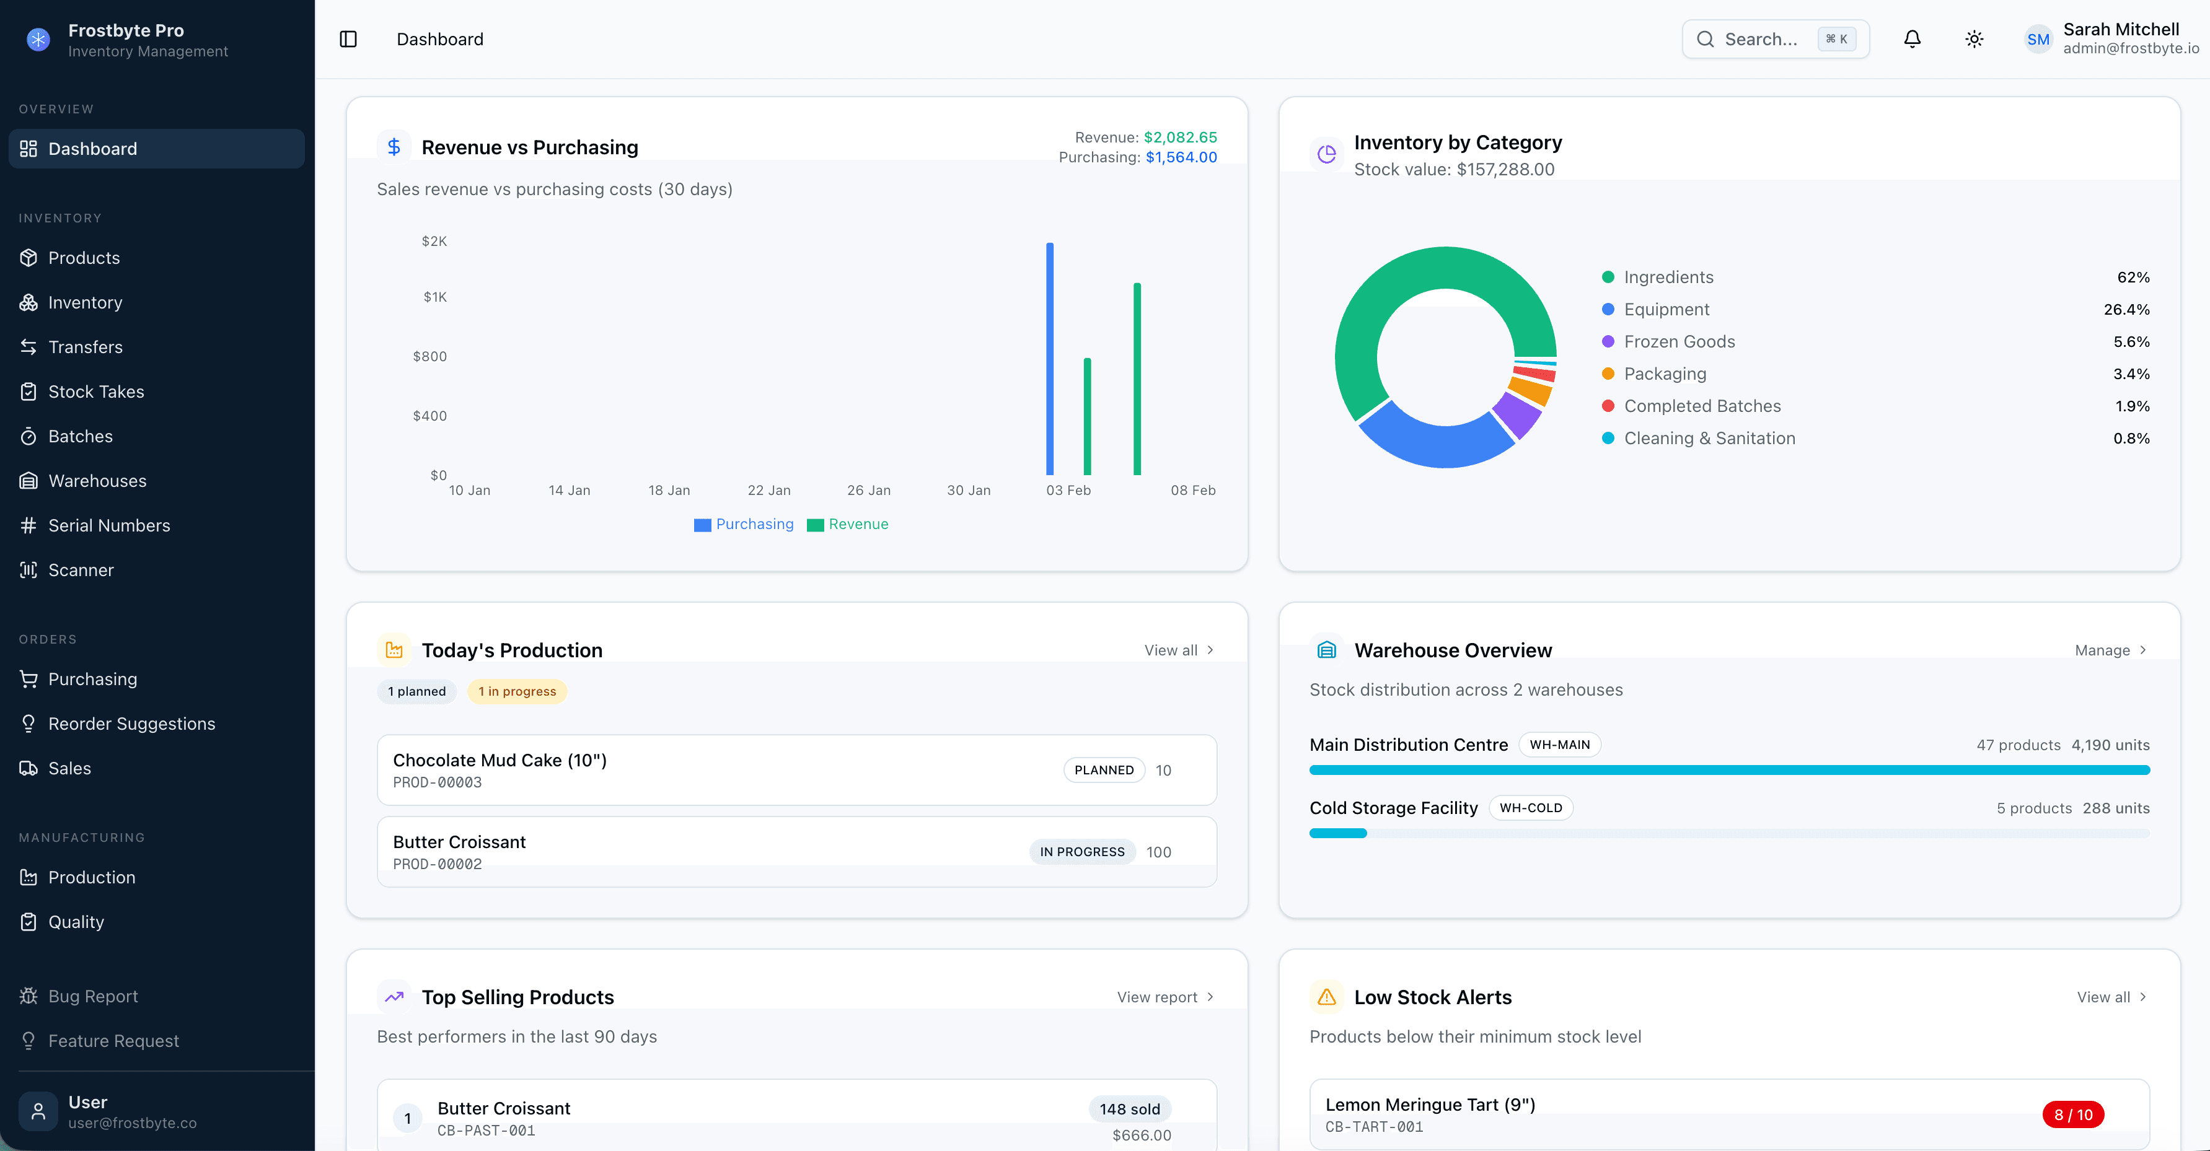Click the Main Distribution Centre stock progress bar
2210x1151 pixels.
(x=1728, y=769)
